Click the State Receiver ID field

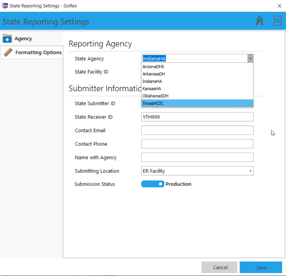pyautogui.click(x=197, y=117)
